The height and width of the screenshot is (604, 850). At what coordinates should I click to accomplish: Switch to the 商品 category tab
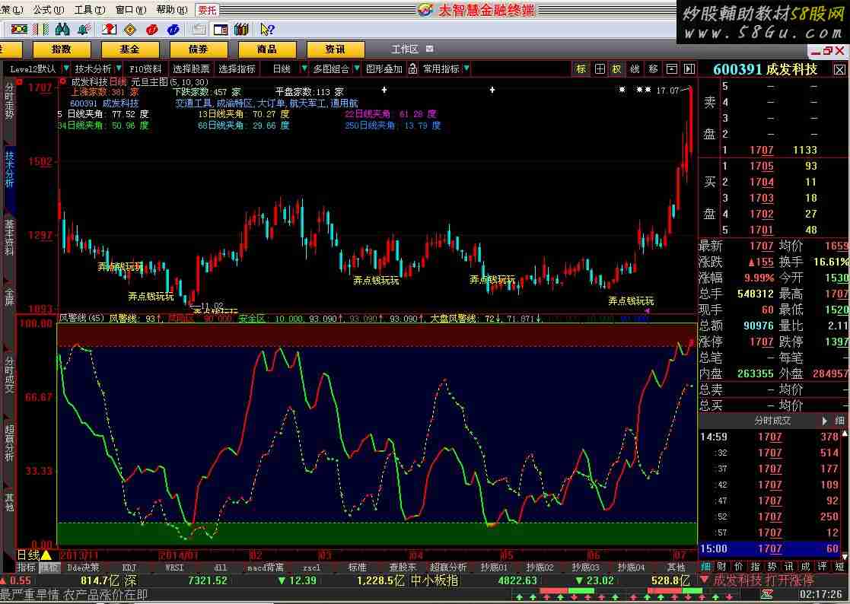click(x=266, y=49)
